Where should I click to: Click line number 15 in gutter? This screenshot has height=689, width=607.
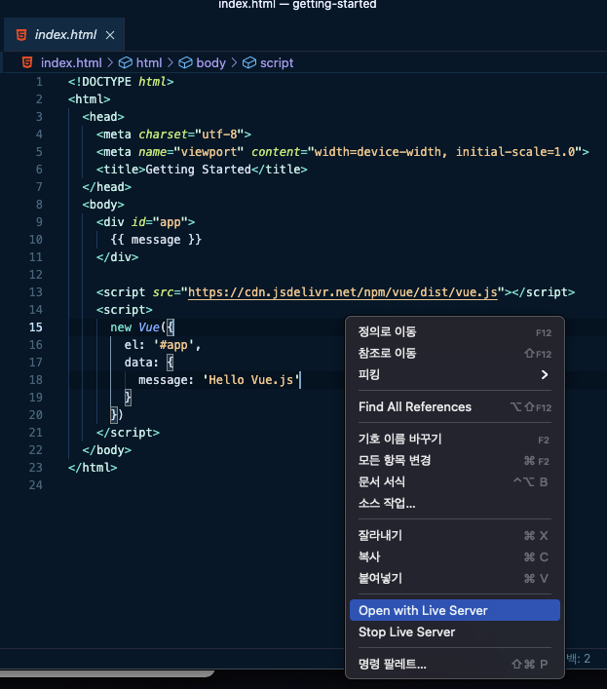(x=36, y=327)
